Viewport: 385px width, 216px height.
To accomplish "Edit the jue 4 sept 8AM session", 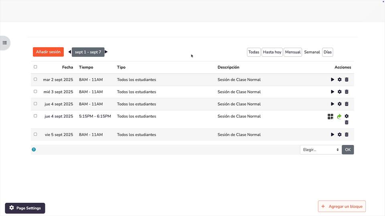I will pos(340,104).
